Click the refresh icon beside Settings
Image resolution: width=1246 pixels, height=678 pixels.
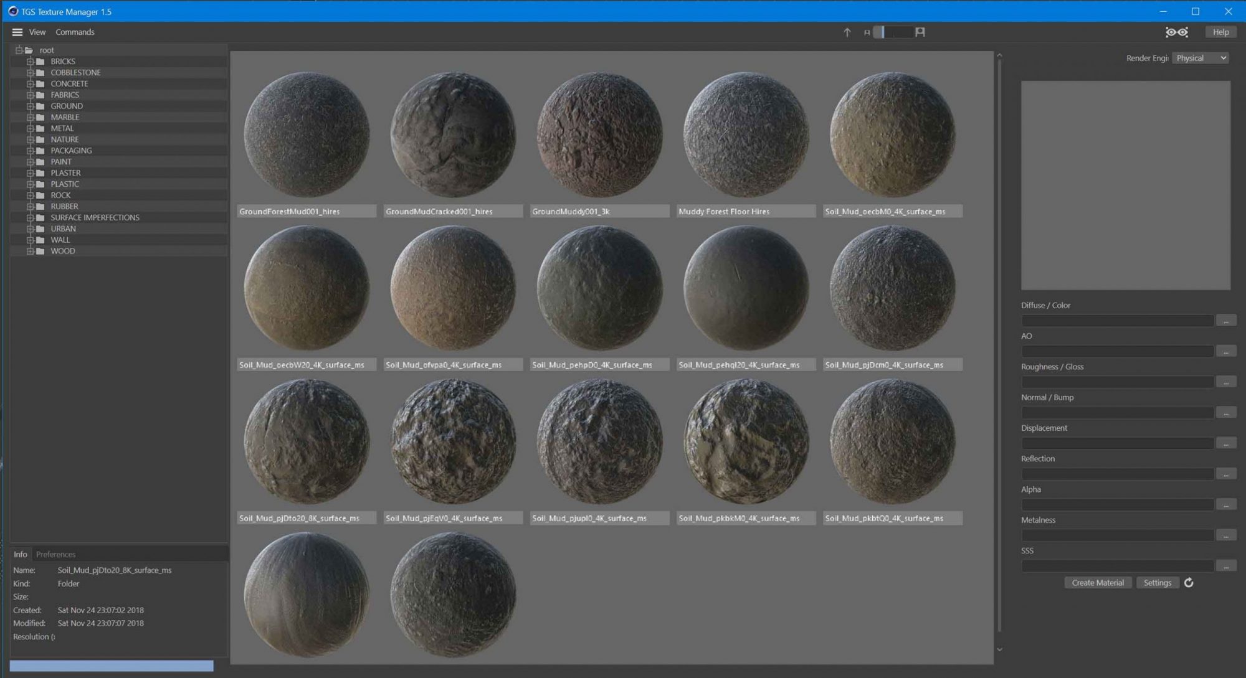1189,582
